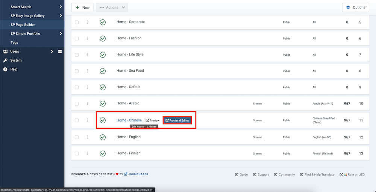Check the Home - English row checkbox
Image resolution: width=376 pixels, height=192 pixels.
[x=77, y=137]
